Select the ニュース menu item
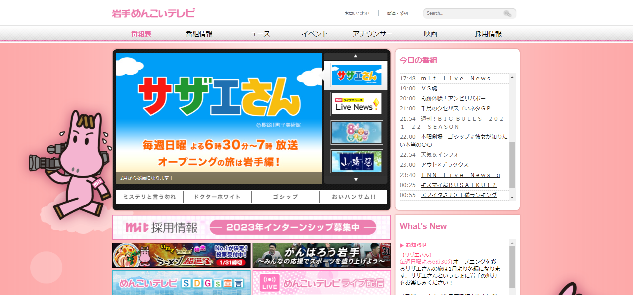This screenshot has height=295, width=633. (x=257, y=34)
